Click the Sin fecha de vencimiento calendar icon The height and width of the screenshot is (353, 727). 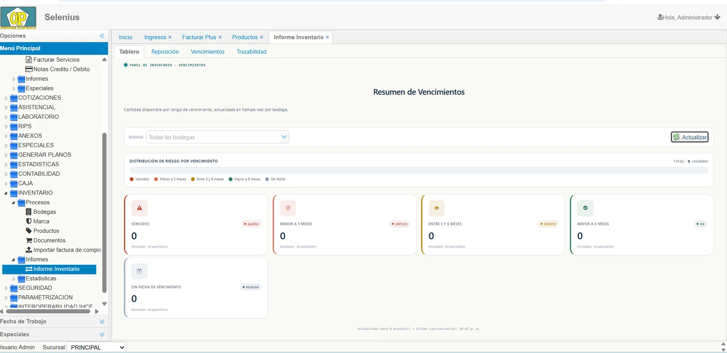pyautogui.click(x=139, y=271)
